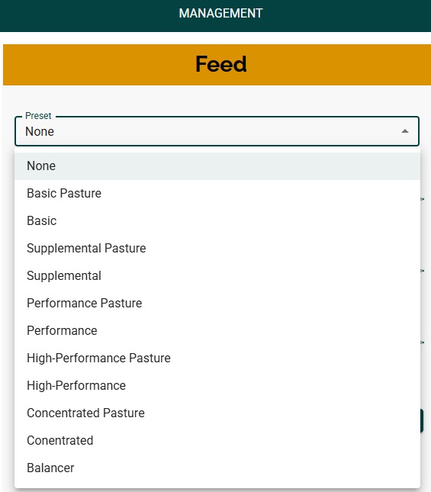The image size is (431, 492).
Task: Click the small Preset field label
Action: 38,116
